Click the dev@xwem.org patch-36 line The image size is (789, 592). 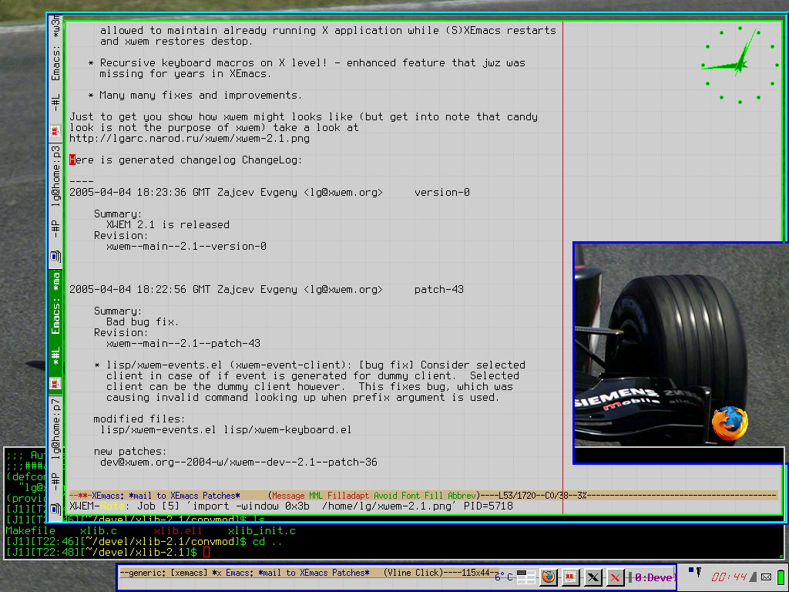[239, 462]
